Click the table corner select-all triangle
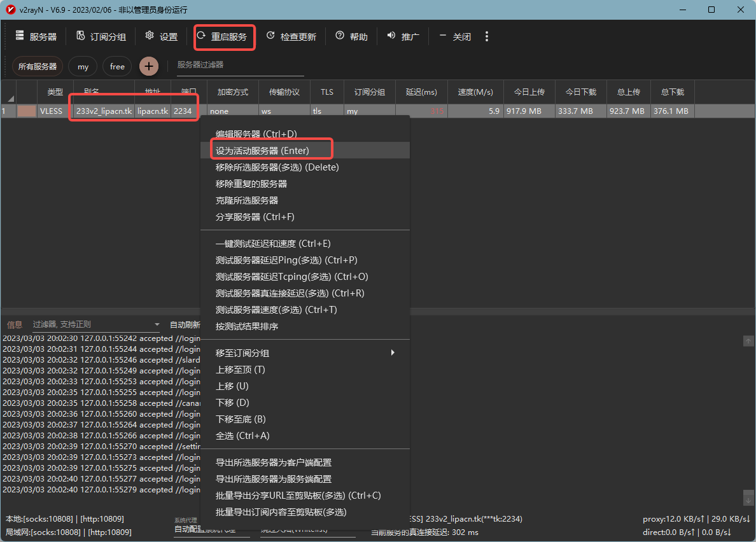This screenshot has width=756, height=542. [10, 98]
